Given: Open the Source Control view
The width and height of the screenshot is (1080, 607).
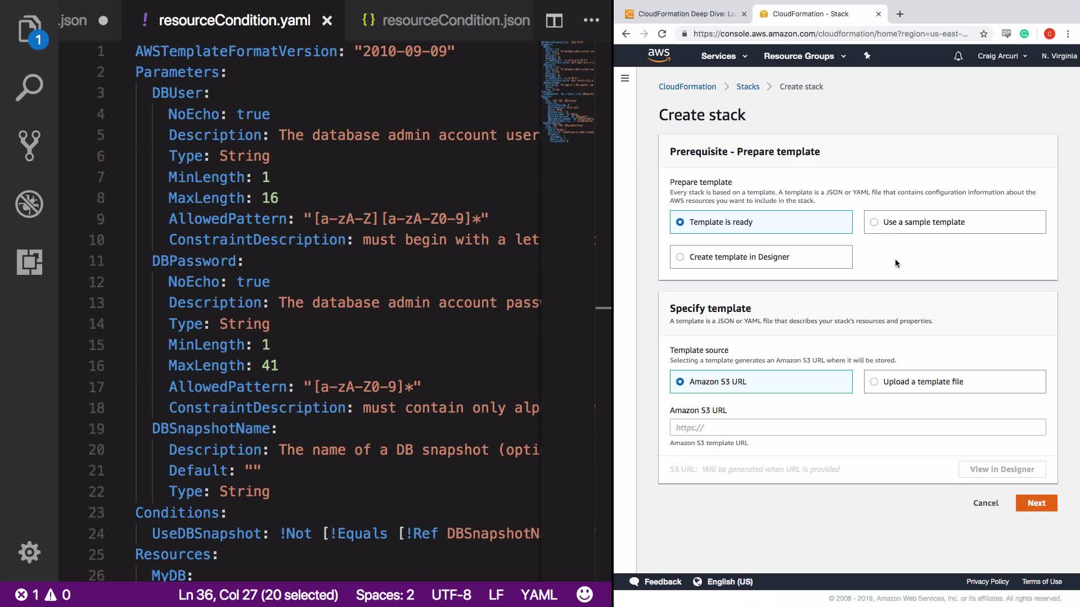Looking at the screenshot, I should point(29,146).
